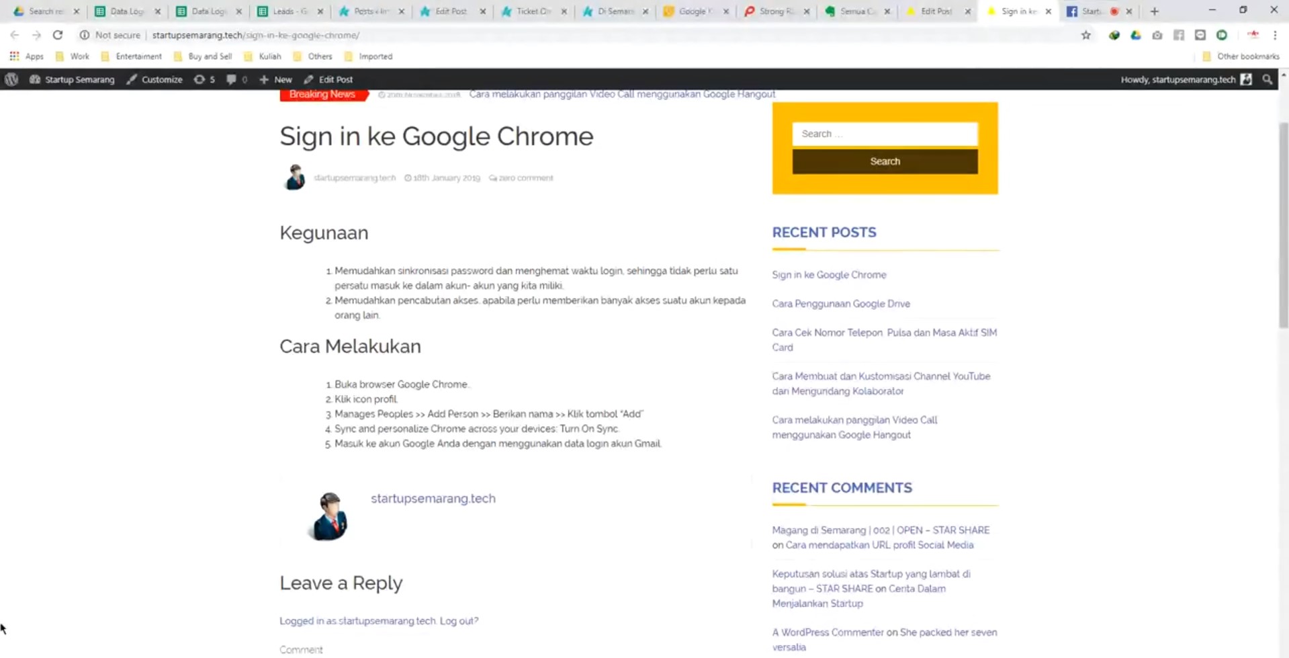The height and width of the screenshot is (658, 1289).
Task: Open the Kuliah bookmarks folder
Action: (263, 56)
